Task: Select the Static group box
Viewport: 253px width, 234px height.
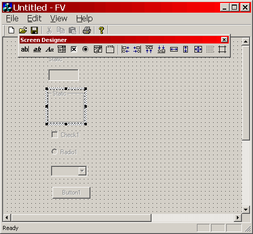Action: click(66, 107)
